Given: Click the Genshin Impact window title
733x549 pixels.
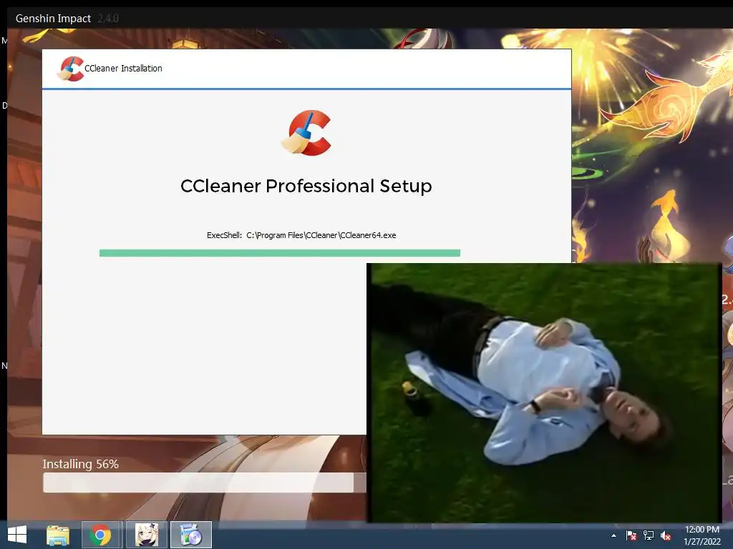Looking at the screenshot, I should point(53,18).
